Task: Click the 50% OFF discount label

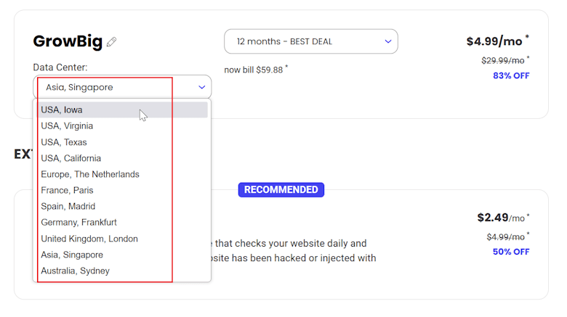Action: [x=511, y=252]
